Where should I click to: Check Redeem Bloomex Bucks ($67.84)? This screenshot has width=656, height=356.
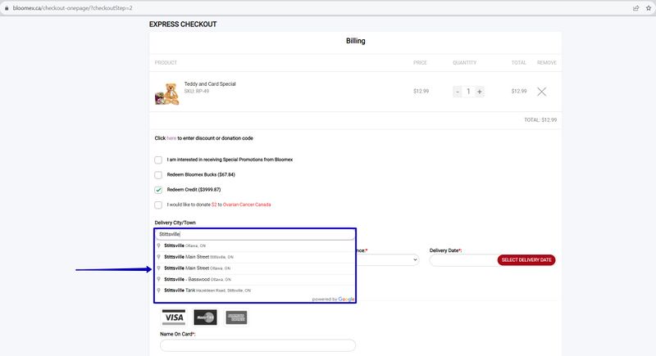tap(158, 175)
